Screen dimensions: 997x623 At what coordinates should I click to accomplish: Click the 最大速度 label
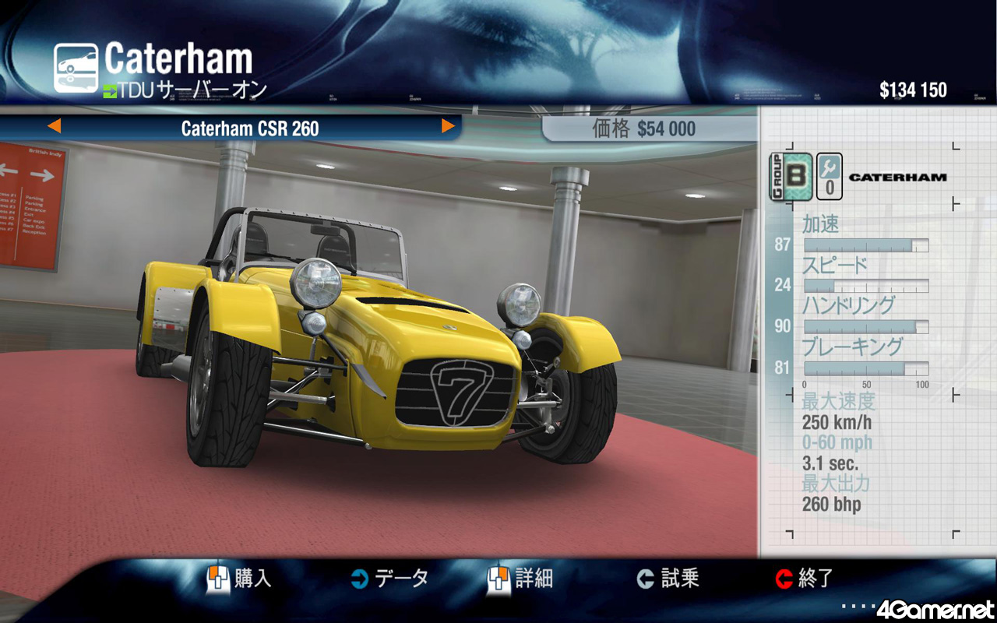point(839,402)
